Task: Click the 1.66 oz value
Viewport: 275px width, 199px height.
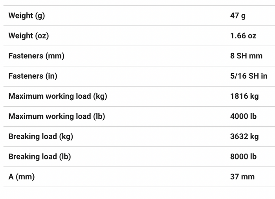Action: coord(243,36)
